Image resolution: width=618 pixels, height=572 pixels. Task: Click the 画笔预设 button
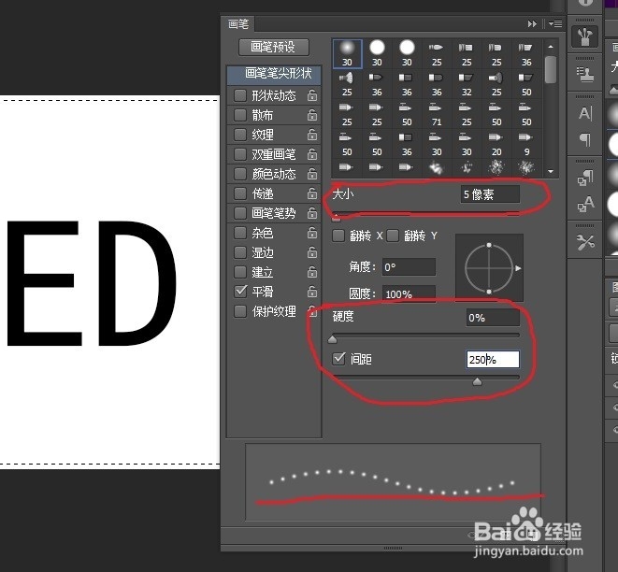point(274,48)
